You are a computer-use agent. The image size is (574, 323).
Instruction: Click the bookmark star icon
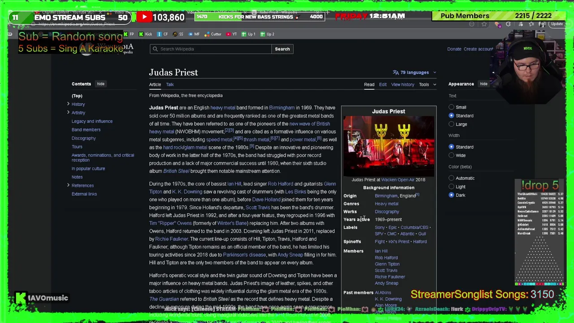(x=484, y=24)
